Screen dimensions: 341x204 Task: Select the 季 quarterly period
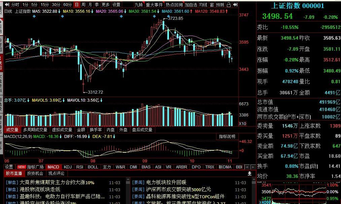click(97, 5)
